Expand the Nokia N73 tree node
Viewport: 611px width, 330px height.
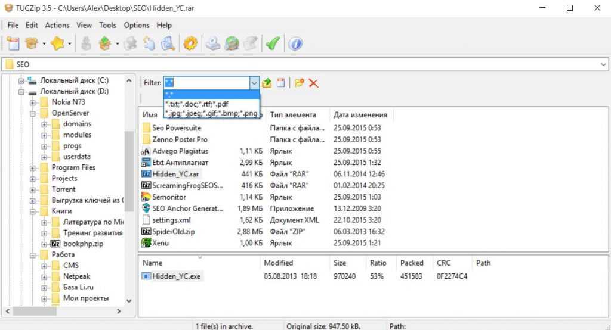[33, 102]
